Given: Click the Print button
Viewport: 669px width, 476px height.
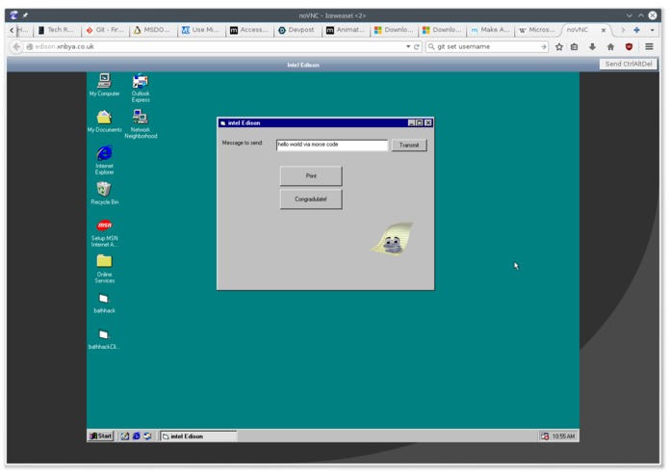Looking at the screenshot, I should (x=311, y=176).
